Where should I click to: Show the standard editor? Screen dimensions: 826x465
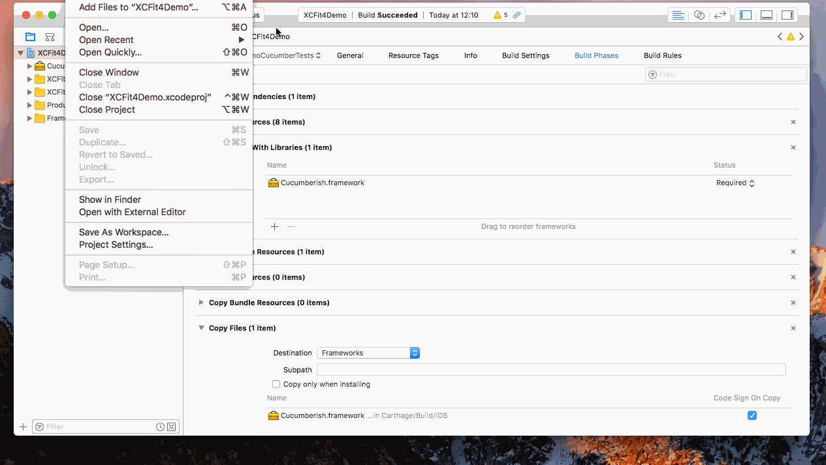(678, 15)
